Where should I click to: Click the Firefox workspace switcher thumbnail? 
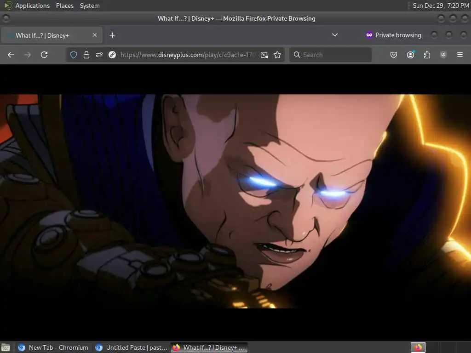click(418, 347)
